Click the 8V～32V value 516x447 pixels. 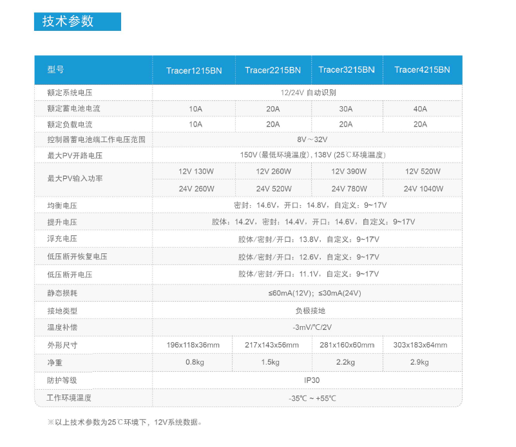point(312,140)
